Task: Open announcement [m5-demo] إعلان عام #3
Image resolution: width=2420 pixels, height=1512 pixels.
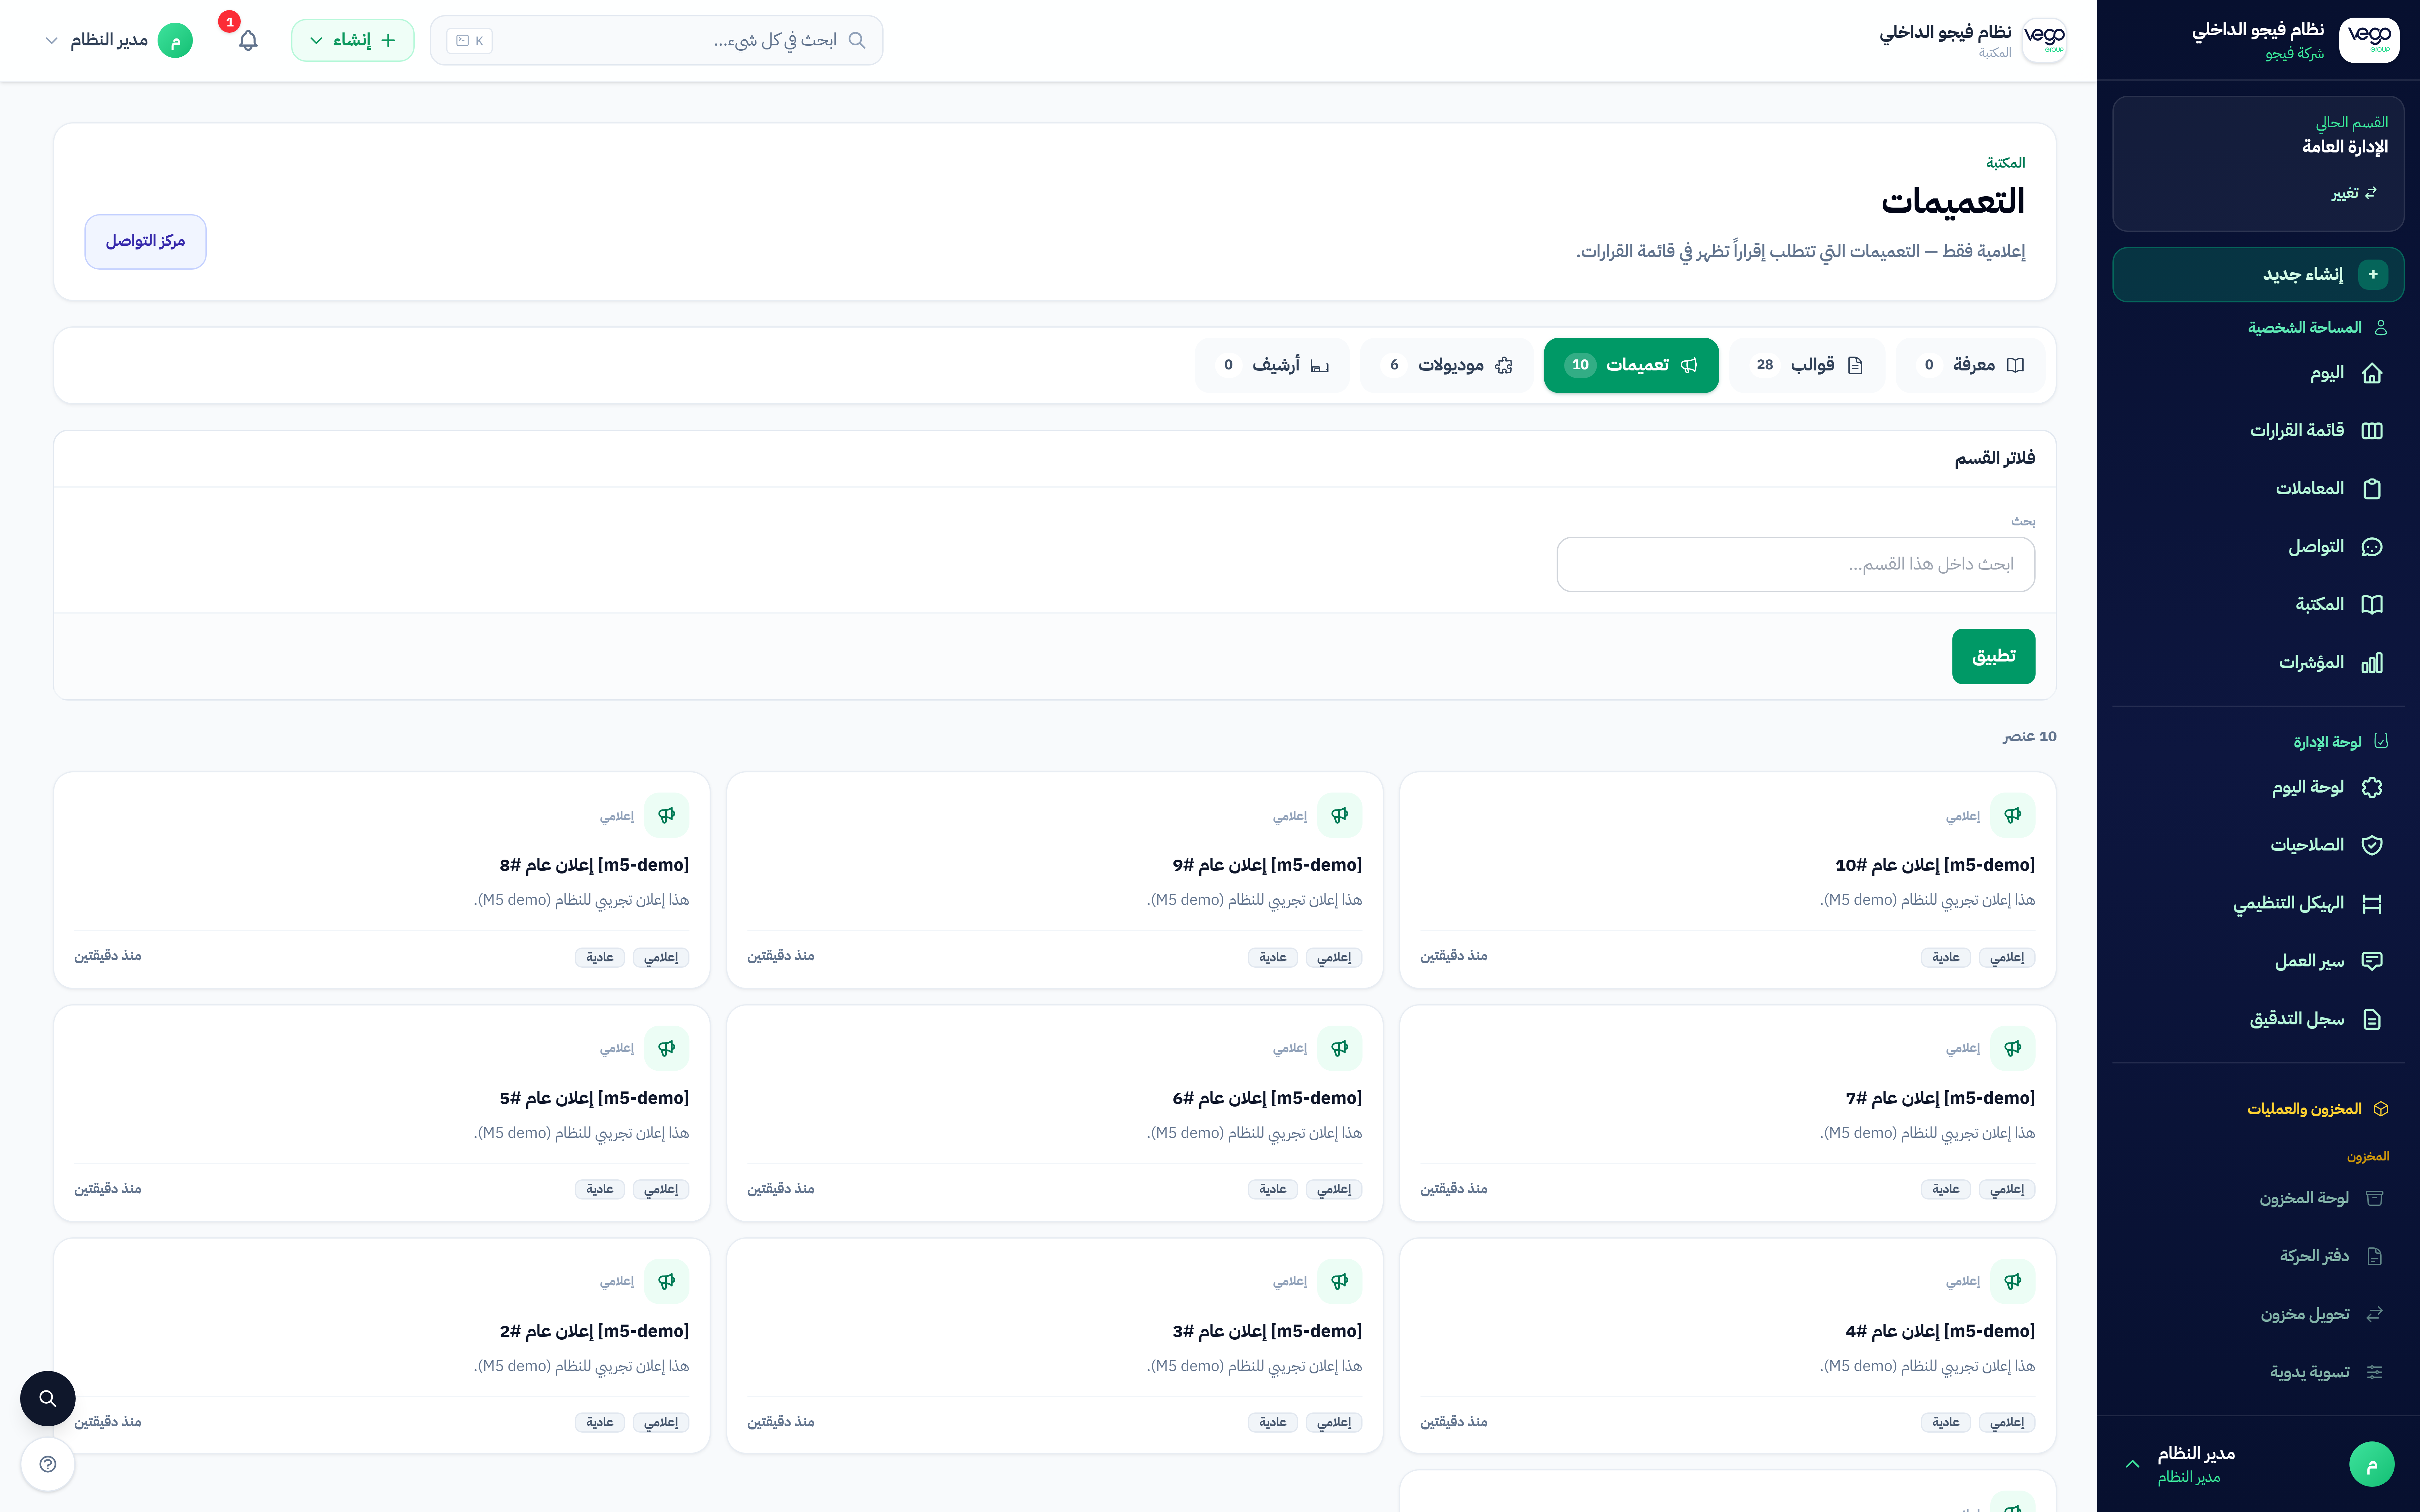Action: point(1267,1331)
